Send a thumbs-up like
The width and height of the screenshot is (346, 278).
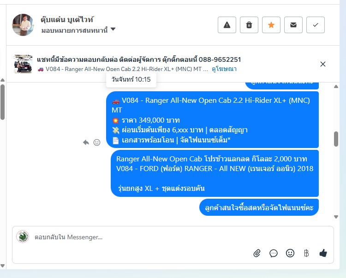[323, 253]
